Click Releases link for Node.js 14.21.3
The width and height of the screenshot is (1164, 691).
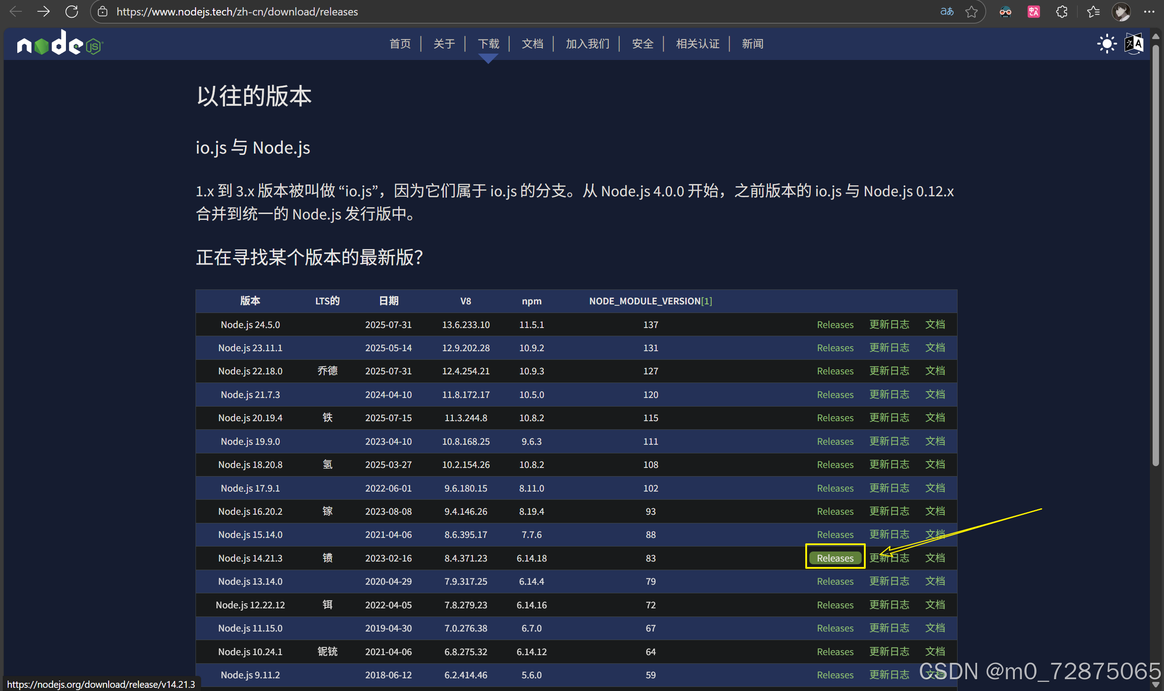[834, 558]
